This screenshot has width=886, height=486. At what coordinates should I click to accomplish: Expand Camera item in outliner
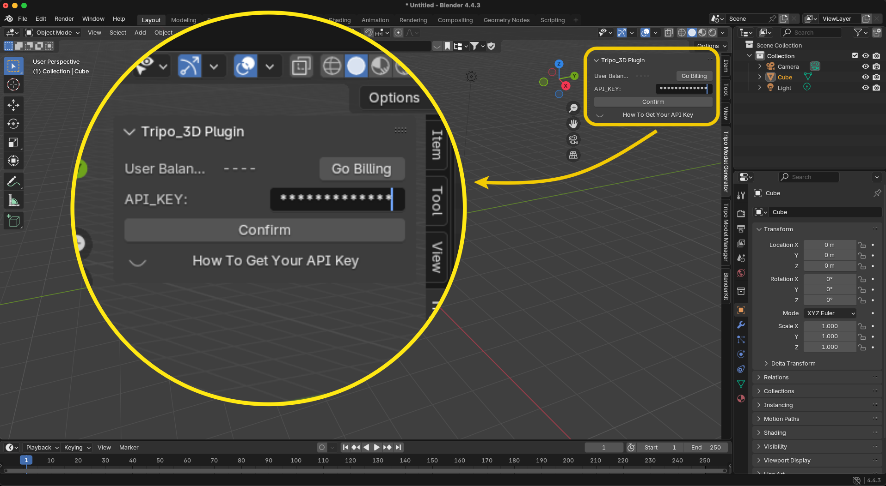pos(759,66)
